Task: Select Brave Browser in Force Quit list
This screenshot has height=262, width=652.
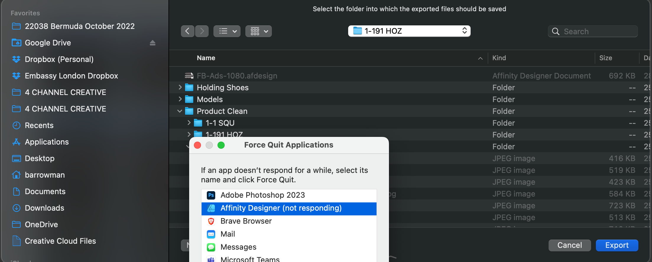Action: tap(246, 221)
